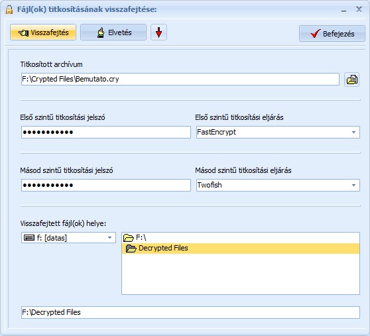
Task: Click the Elvetés discard button
Action: (113, 32)
